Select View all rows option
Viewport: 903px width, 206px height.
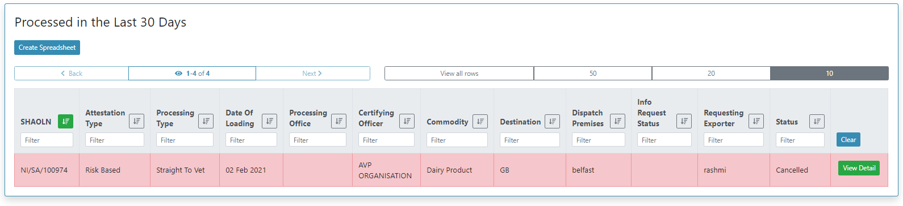point(459,74)
